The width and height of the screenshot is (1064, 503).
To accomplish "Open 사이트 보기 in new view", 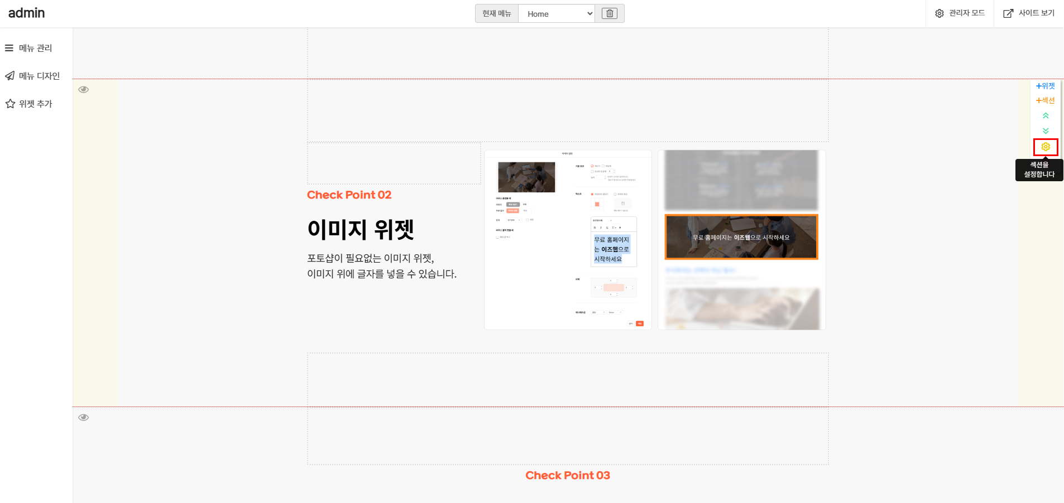I will pos(1029,13).
